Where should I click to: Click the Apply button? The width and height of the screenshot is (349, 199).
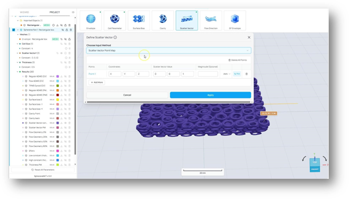click(x=210, y=95)
